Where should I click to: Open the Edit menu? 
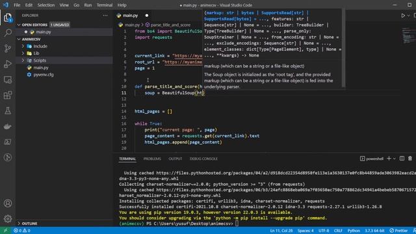29,5
